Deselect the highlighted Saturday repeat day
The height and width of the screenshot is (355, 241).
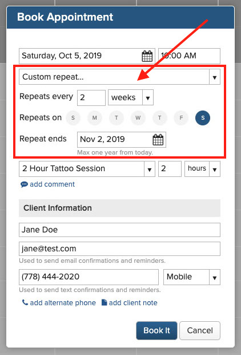[203, 118]
